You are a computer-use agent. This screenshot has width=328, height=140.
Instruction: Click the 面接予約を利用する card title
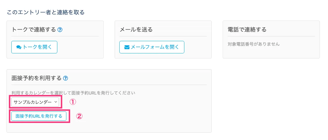[x=36, y=78]
